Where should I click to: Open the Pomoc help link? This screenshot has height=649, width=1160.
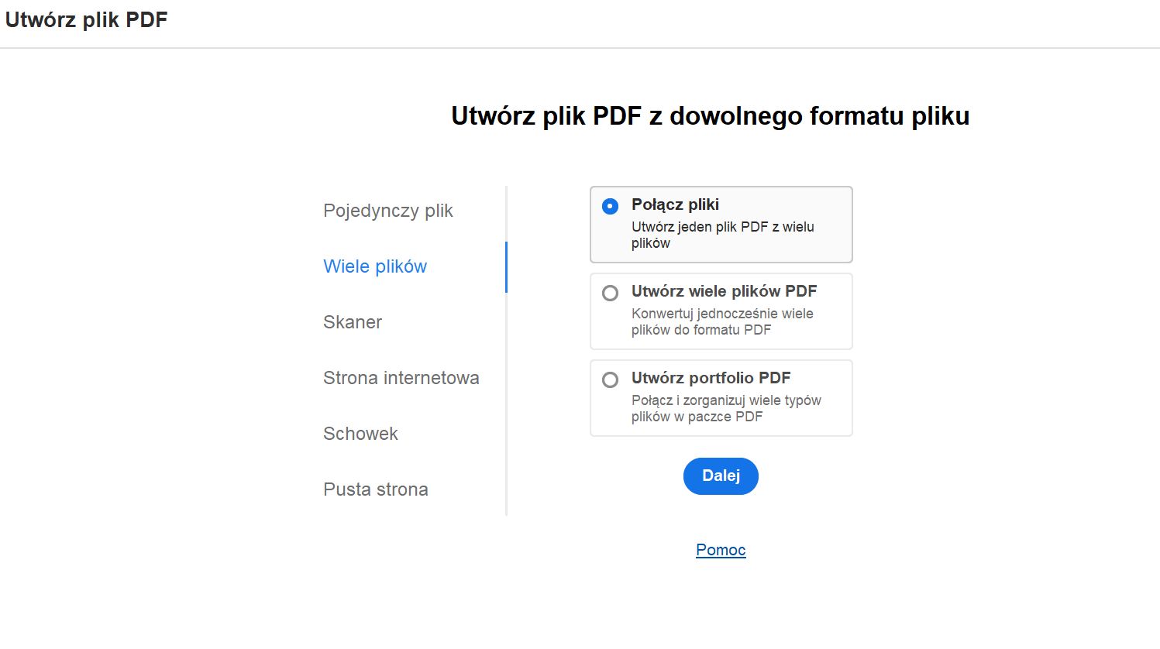(720, 549)
